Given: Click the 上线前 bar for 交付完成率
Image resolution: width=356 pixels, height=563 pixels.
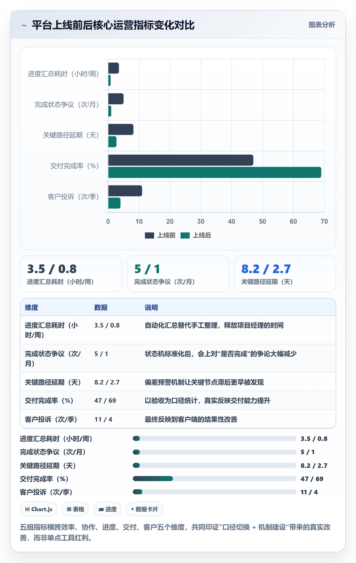Looking at the screenshot, I should click(x=181, y=160).
